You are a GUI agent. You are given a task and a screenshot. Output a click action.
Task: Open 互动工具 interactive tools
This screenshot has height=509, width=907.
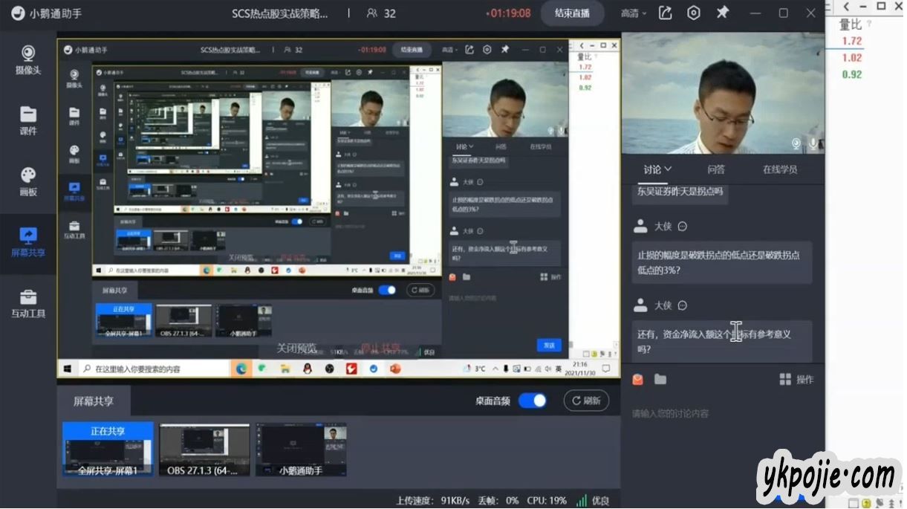coord(27,304)
